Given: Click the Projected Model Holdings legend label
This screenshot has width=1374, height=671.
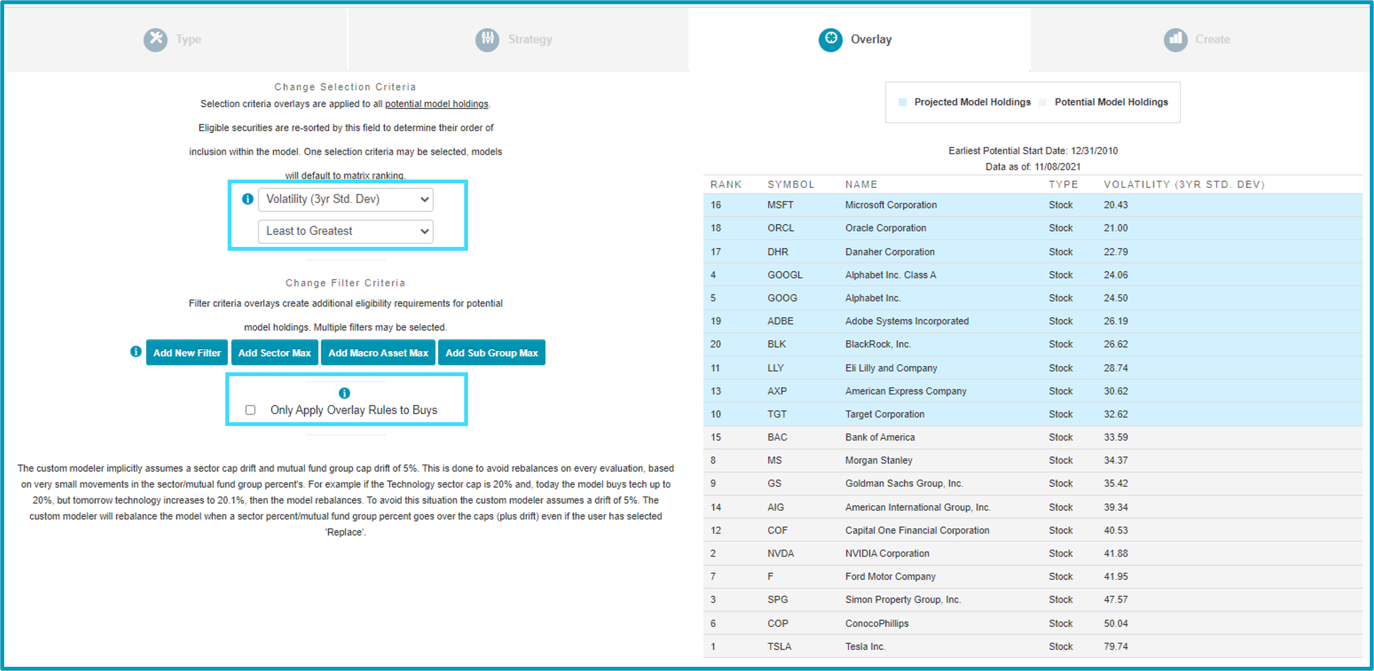Looking at the screenshot, I should 973,102.
